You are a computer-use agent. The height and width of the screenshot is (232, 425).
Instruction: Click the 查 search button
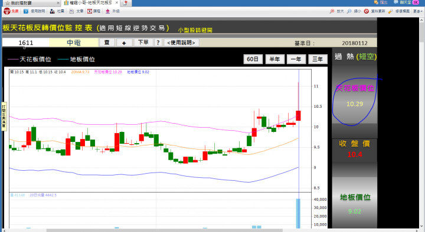coord(107,42)
